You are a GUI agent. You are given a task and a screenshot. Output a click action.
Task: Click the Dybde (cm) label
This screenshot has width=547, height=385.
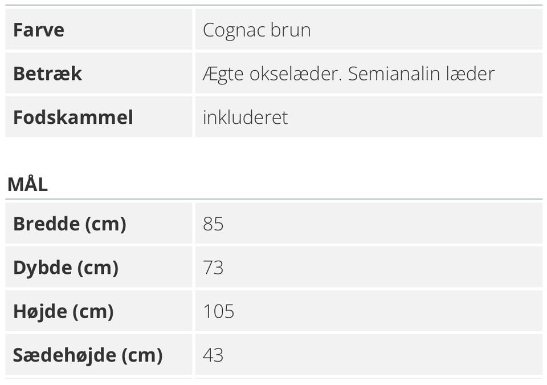click(66, 268)
